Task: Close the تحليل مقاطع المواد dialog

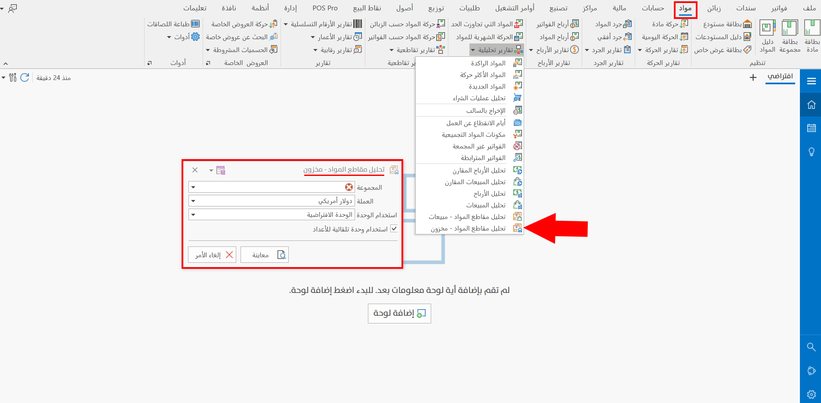Action: click(195, 170)
